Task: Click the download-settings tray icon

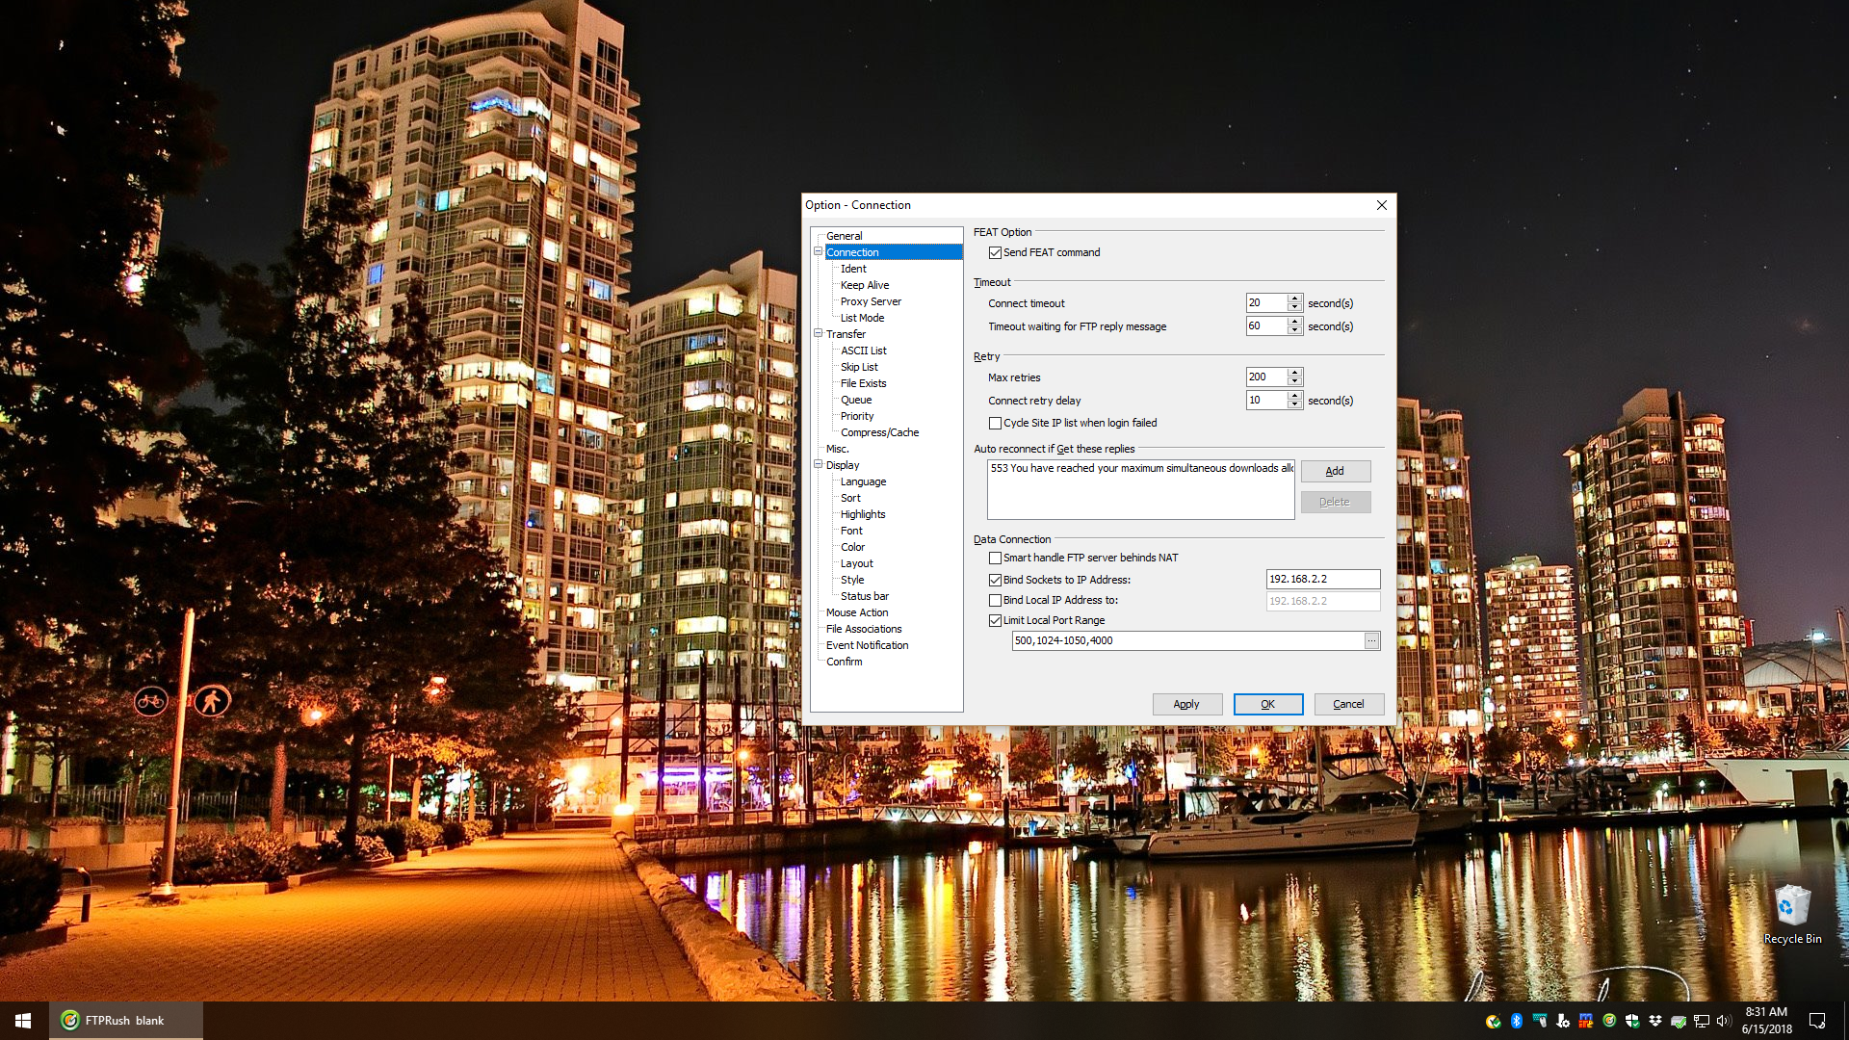Action: (x=1563, y=1021)
